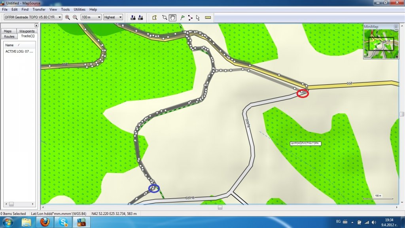This screenshot has width=405, height=228.
Task: Click the side panel scroll left arrow
Action: (x=6, y=204)
